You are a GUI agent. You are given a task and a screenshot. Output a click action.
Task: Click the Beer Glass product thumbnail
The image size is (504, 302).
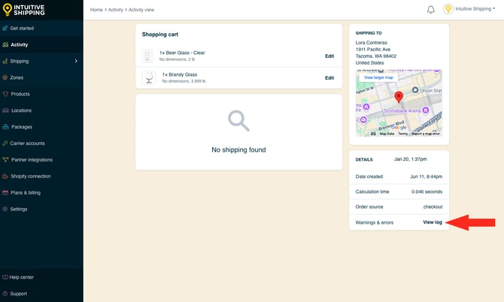pos(147,56)
